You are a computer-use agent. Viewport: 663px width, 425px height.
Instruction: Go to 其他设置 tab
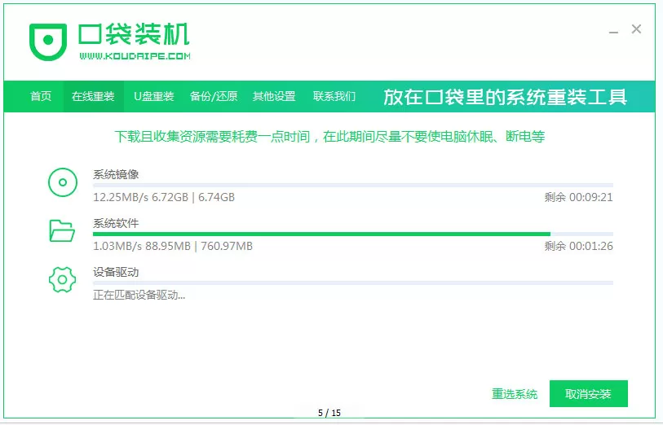274,96
